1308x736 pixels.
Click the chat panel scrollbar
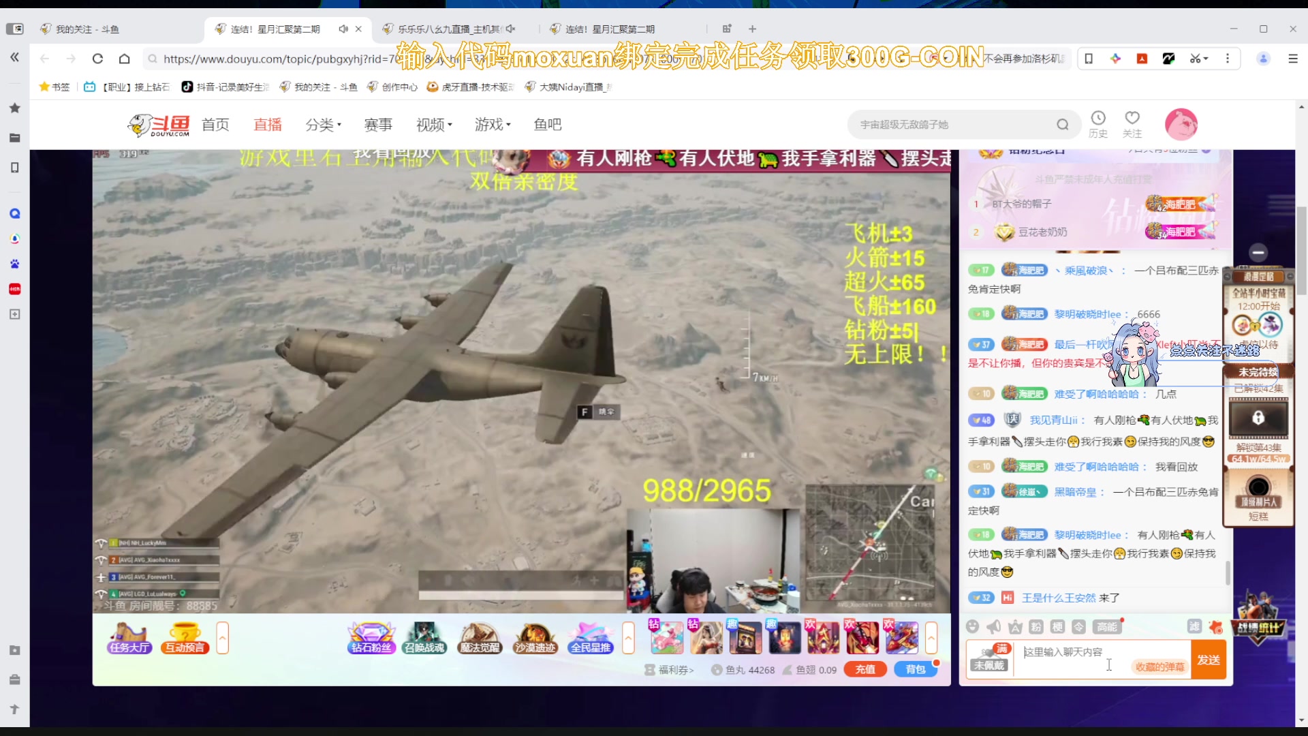tap(1228, 573)
